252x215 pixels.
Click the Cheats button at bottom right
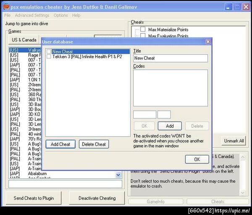pos(218,202)
